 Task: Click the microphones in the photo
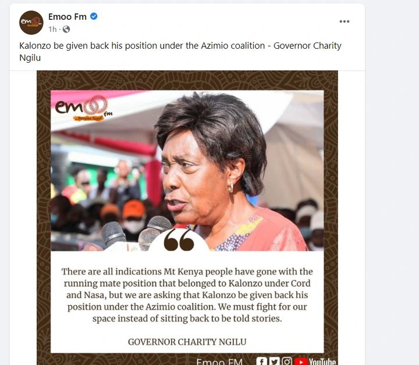(x=136, y=234)
